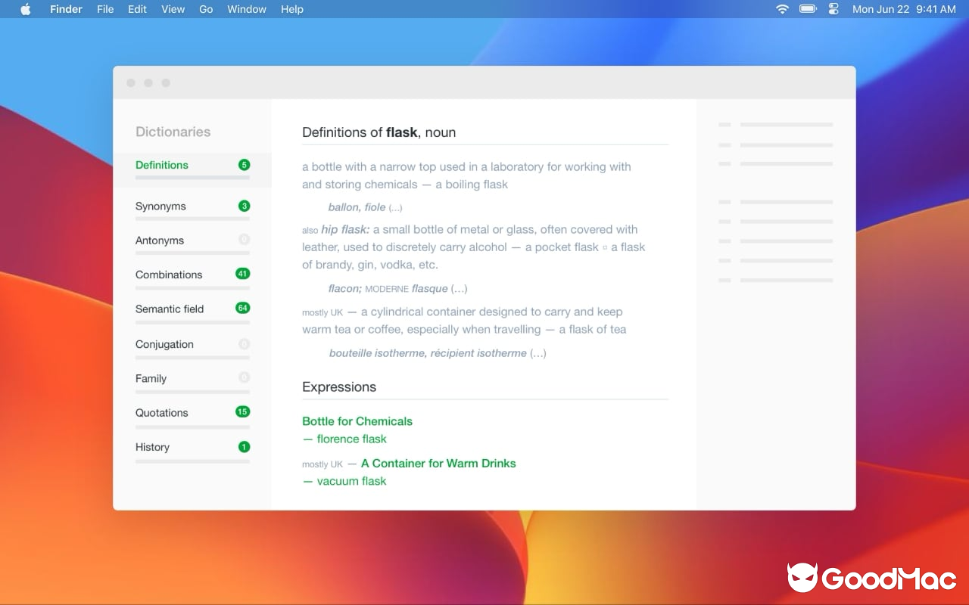Expand the ellipsis after "récipient isotherme"
The height and width of the screenshot is (605, 969).
click(537, 353)
